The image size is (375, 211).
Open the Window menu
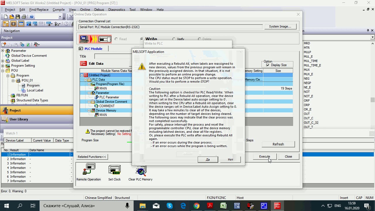(x=146, y=10)
